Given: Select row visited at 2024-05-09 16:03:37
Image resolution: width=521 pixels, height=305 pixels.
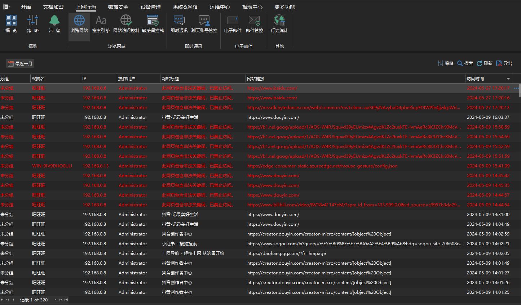Looking at the screenshot, I should [x=260, y=117].
